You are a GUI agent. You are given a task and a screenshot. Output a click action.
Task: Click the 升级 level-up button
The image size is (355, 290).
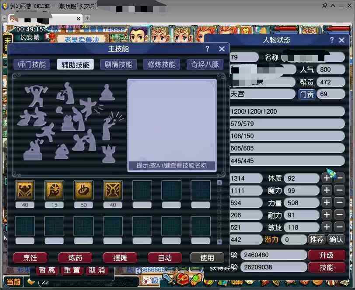327,255
